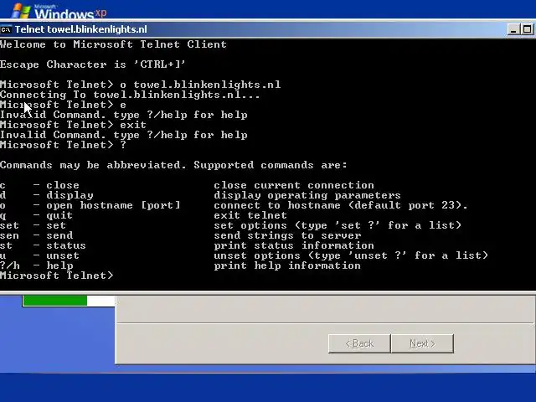This screenshot has width=536, height=402.
Task: Click the 'Microsoft Telnet> exit' line
Action: click(73, 125)
